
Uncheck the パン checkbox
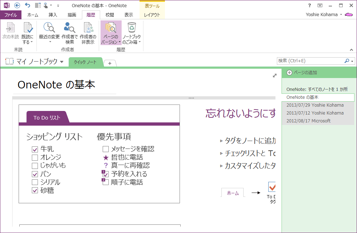tap(35, 174)
